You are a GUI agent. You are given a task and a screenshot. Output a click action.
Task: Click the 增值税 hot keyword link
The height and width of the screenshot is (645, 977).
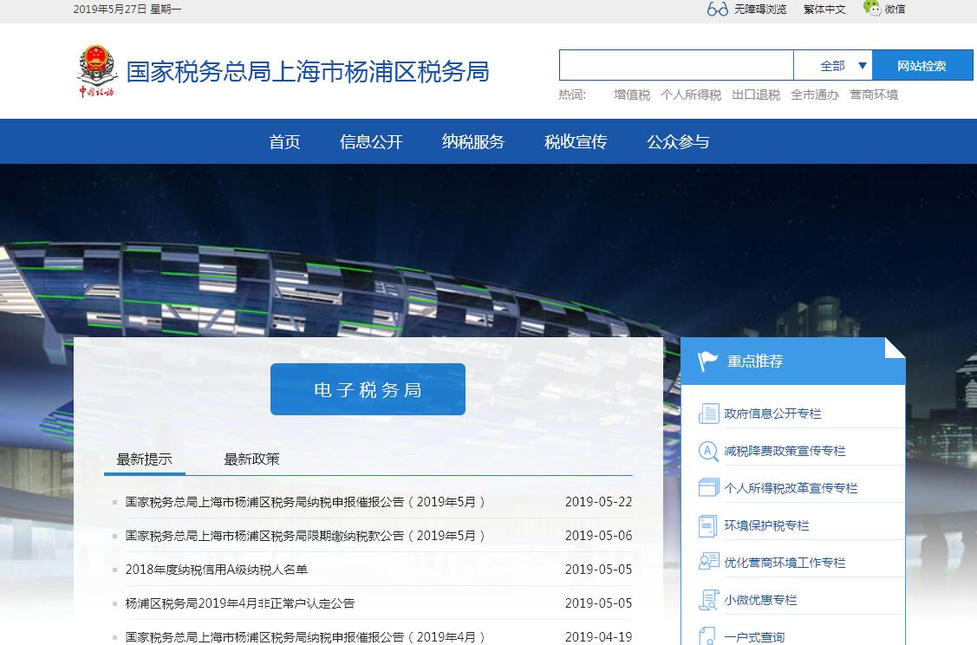(x=631, y=95)
